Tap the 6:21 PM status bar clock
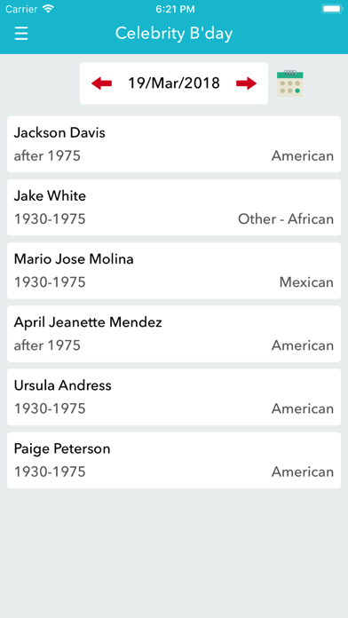This screenshot has height=618, width=348. coord(175,9)
